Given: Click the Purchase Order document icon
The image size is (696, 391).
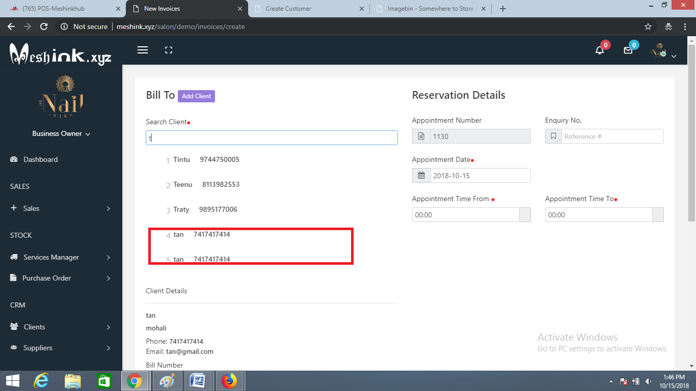Looking at the screenshot, I should tap(13, 278).
